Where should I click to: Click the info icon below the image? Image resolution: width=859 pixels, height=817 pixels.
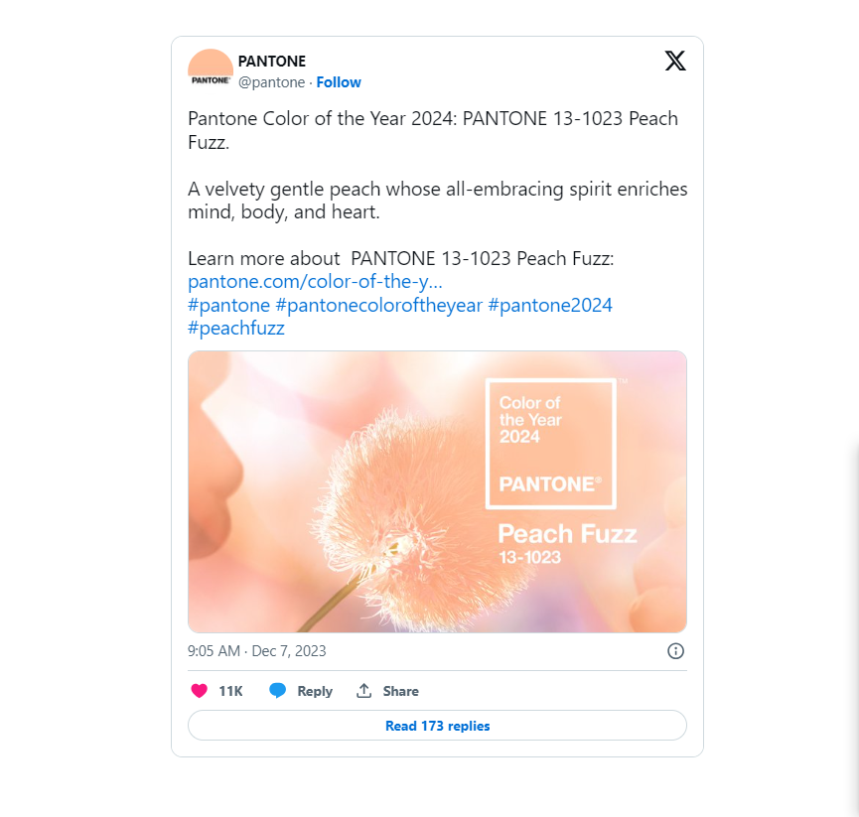pos(676,651)
